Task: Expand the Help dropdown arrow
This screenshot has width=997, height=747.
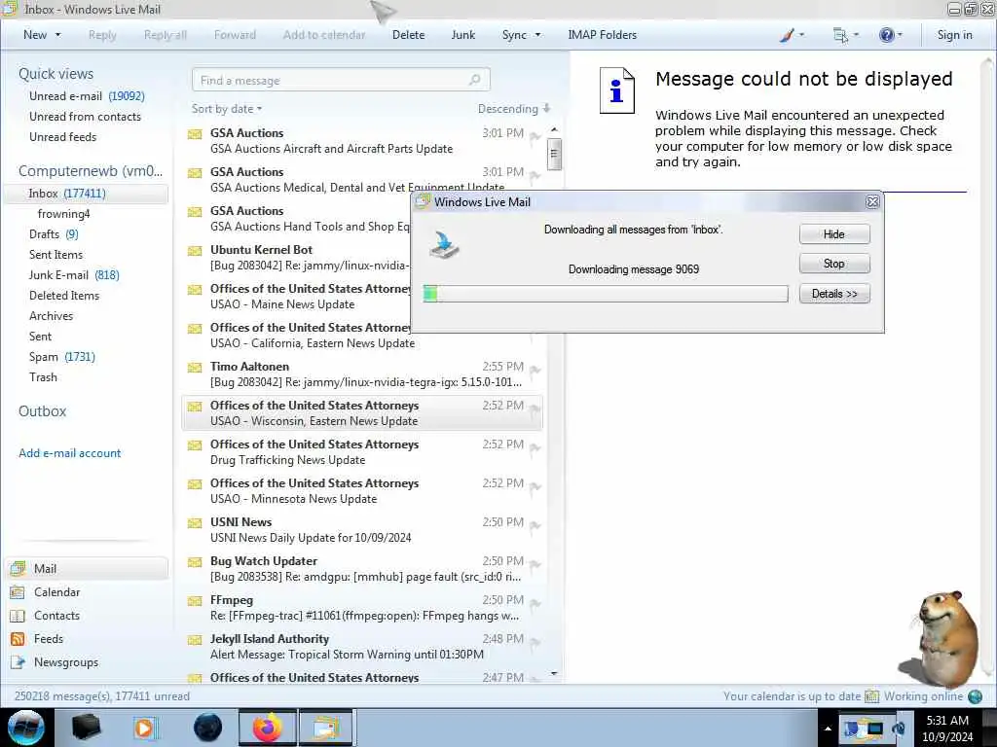Action: [x=899, y=35]
